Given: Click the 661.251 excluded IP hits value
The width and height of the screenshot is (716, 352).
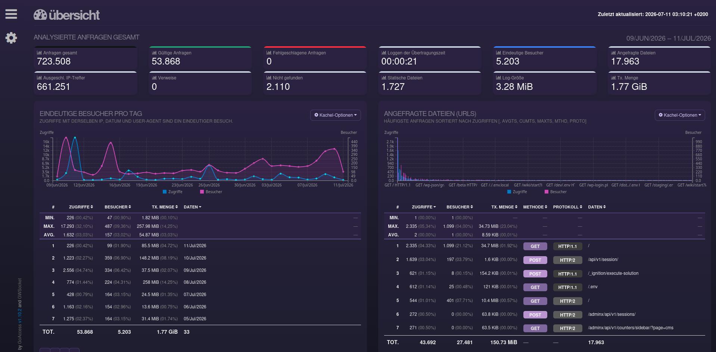Looking at the screenshot, I should 53,87.
